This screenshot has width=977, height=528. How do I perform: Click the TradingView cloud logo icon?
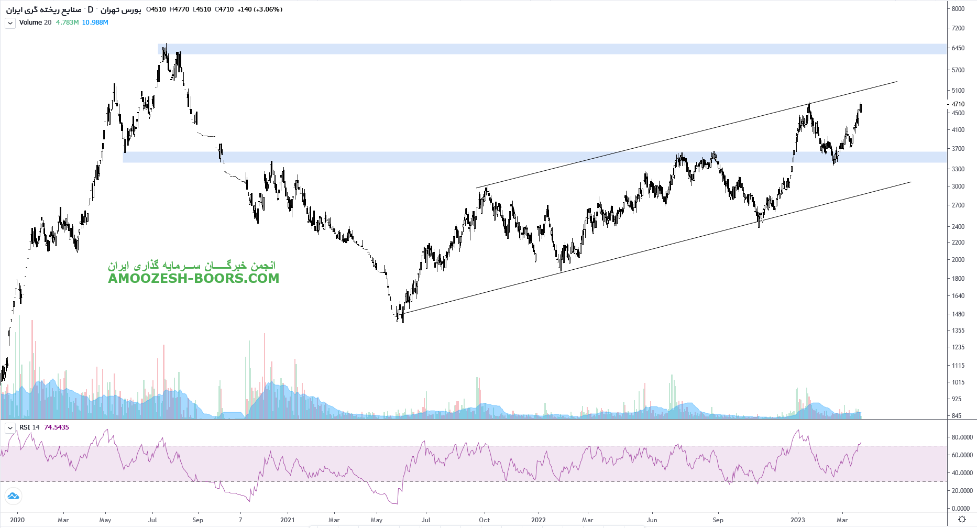[x=13, y=496]
